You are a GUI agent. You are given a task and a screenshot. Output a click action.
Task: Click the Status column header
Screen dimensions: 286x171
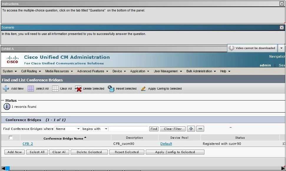240,138
